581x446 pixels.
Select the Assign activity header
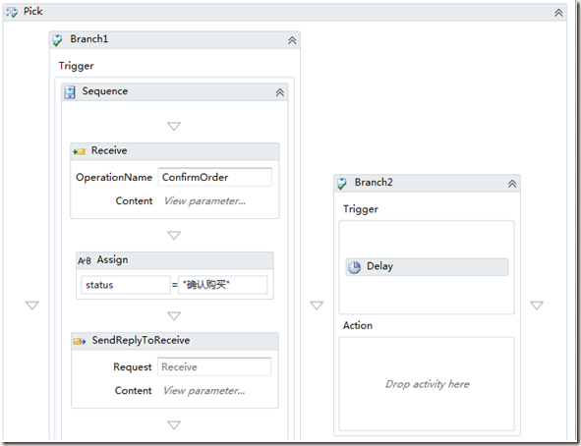coord(175,260)
